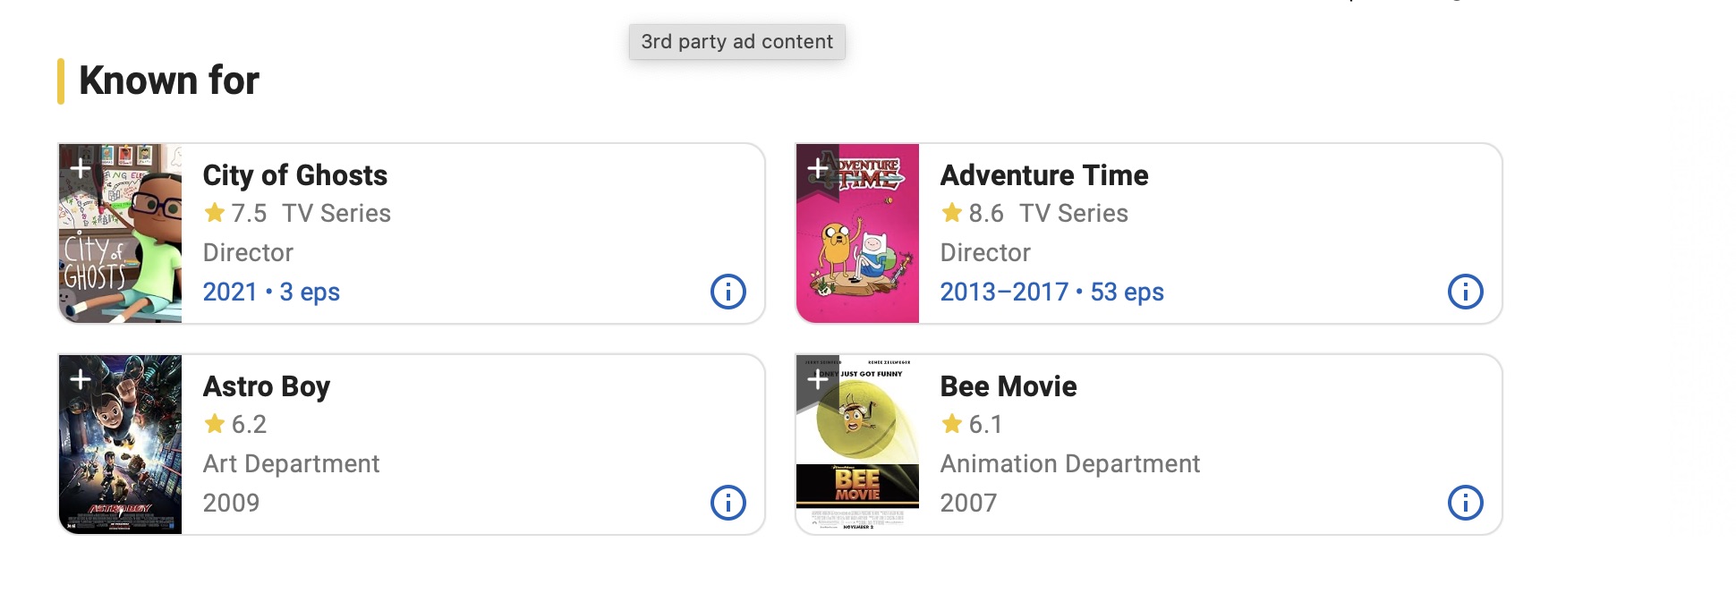Open info icon for Bee Movie
This screenshot has width=1736, height=610.
click(1465, 503)
